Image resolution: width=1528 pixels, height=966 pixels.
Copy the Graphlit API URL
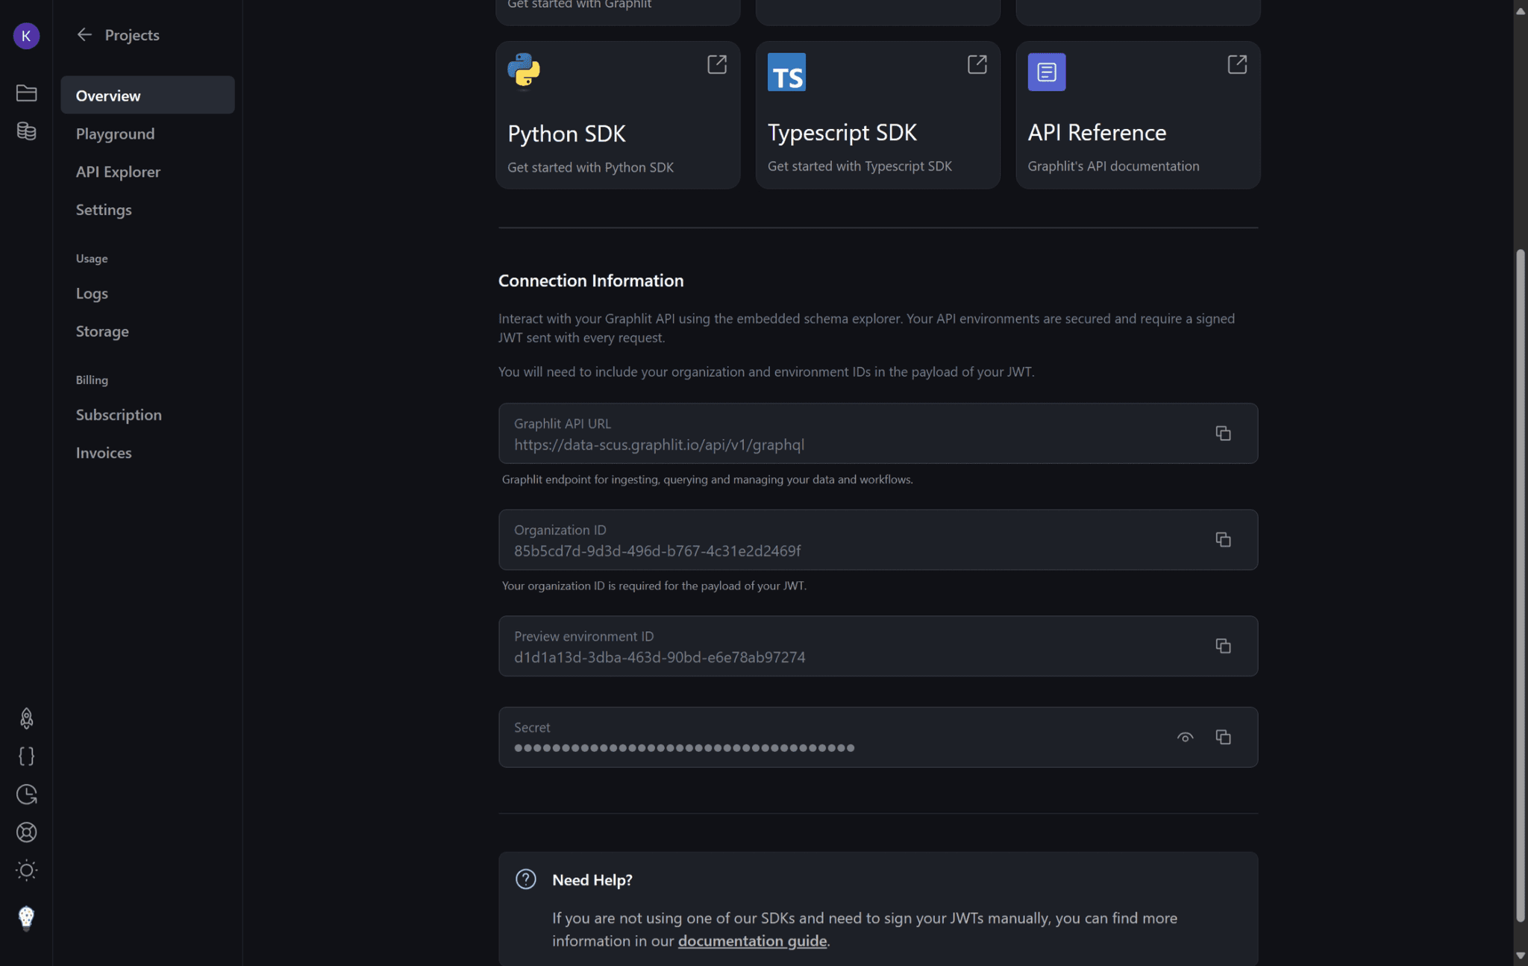pyautogui.click(x=1222, y=433)
